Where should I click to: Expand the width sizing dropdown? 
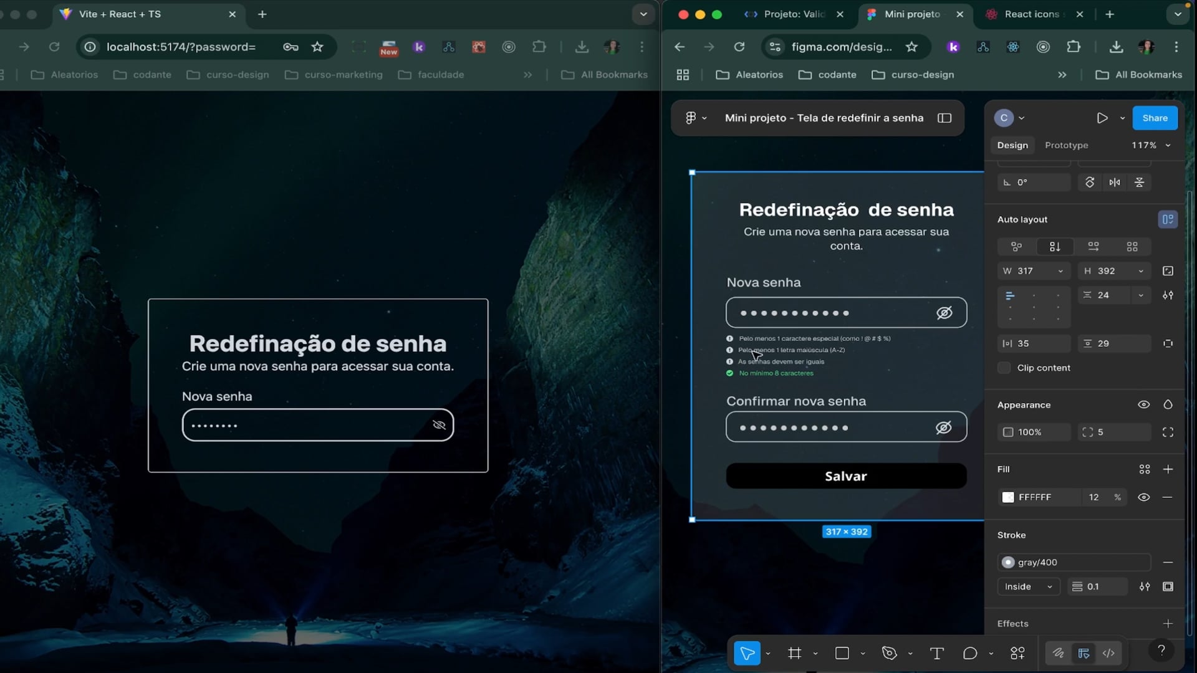coord(1060,271)
